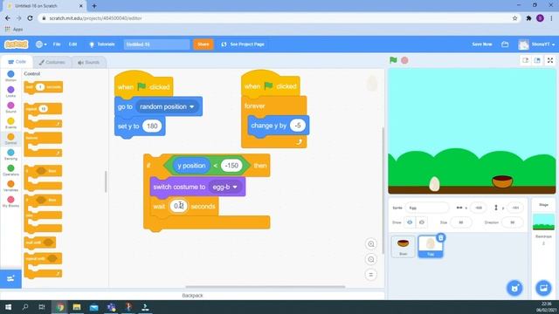Click the project title field

(x=156, y=44)
